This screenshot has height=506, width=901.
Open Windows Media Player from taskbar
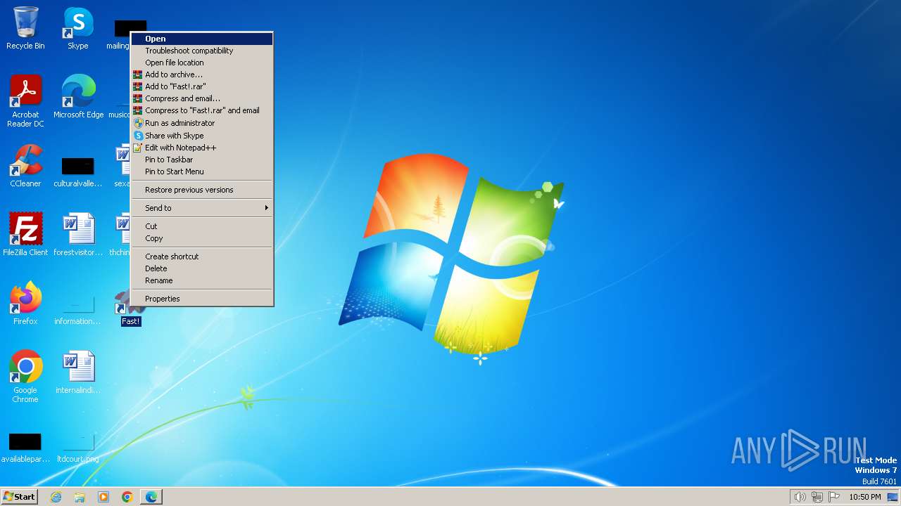(x=103, y=497)
